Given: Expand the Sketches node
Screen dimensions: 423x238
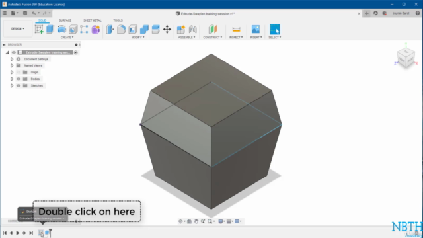Looking at the screenshot, I should pyautogui.click(x=12, y=85).
